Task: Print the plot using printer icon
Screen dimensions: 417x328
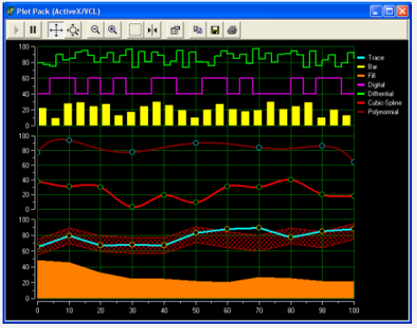Action: point(232,30)
